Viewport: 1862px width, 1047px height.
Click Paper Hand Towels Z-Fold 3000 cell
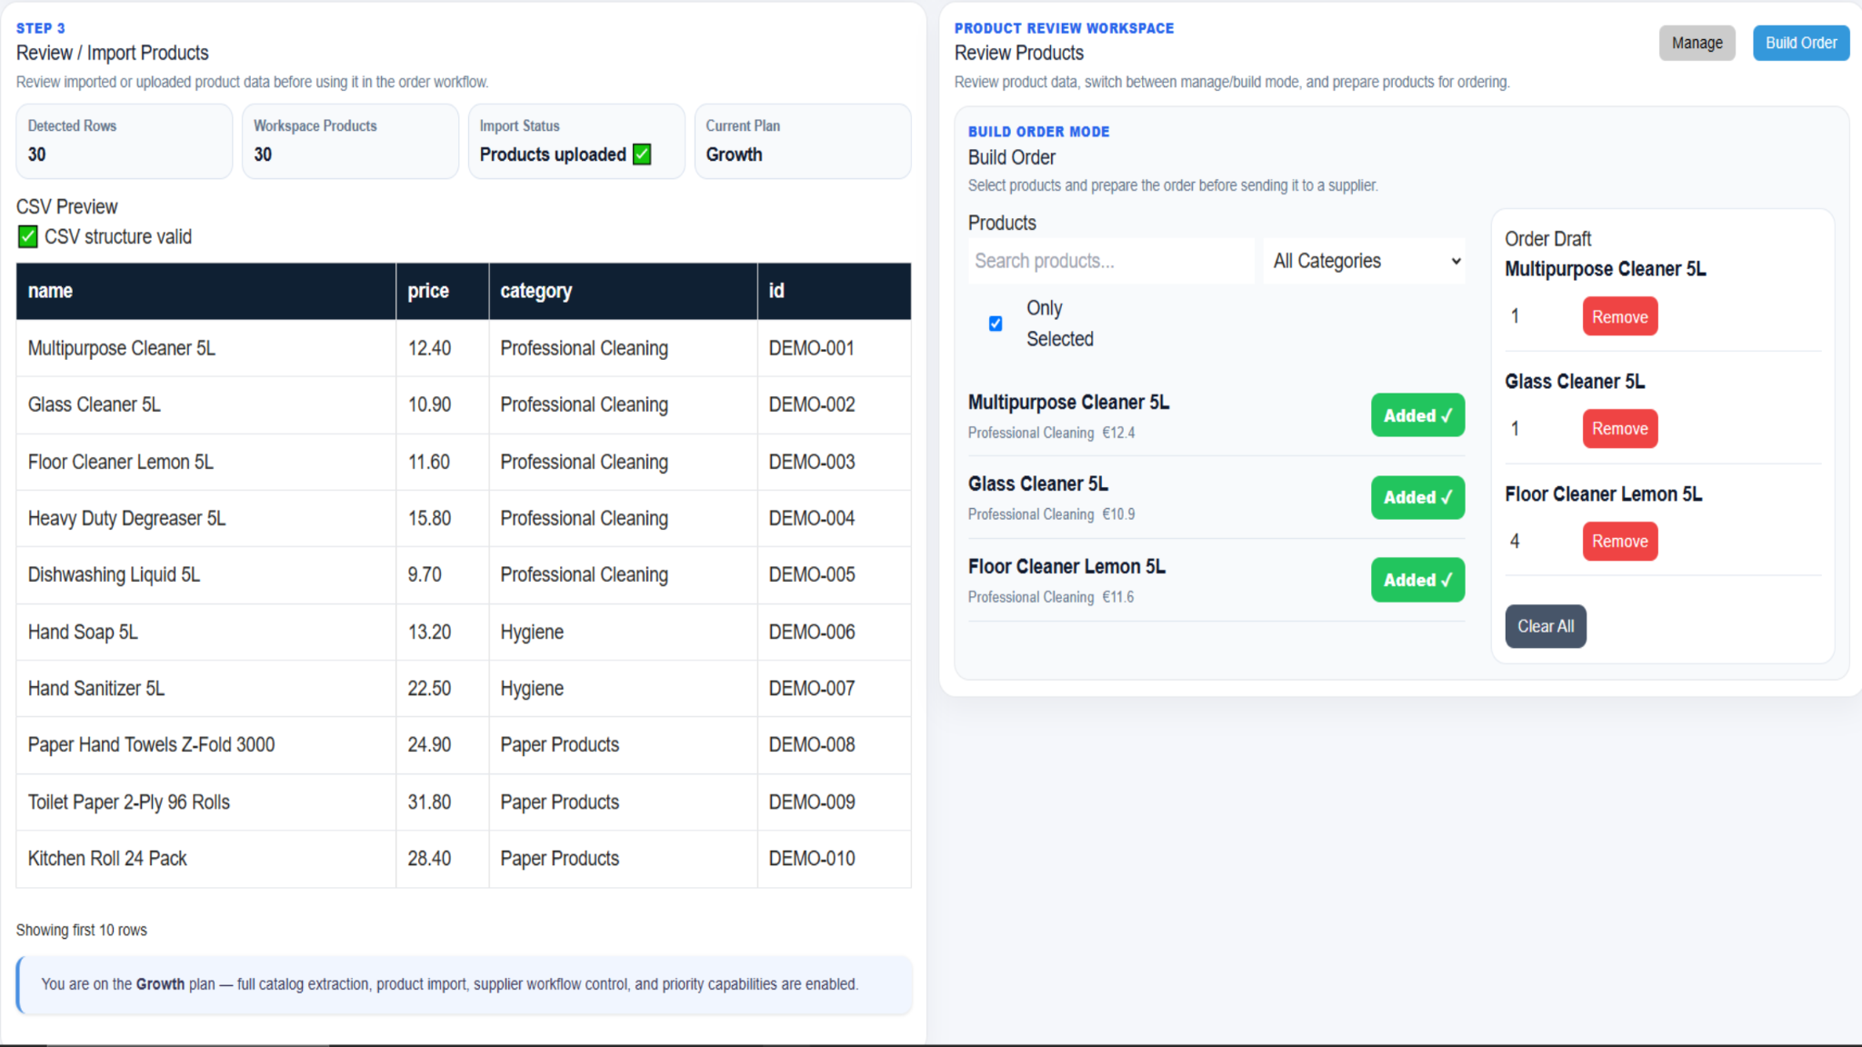tap(206, 744)
